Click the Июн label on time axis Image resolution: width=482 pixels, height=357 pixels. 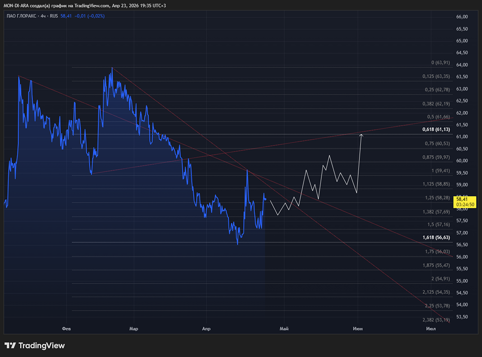(358, 329)
